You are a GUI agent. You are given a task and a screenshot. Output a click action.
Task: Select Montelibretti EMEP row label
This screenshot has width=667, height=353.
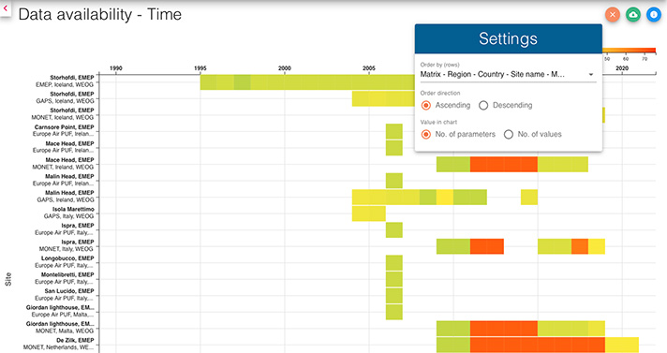point(66,278)
